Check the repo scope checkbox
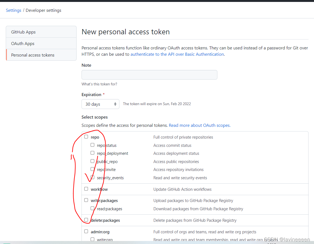 click(86, 137)
